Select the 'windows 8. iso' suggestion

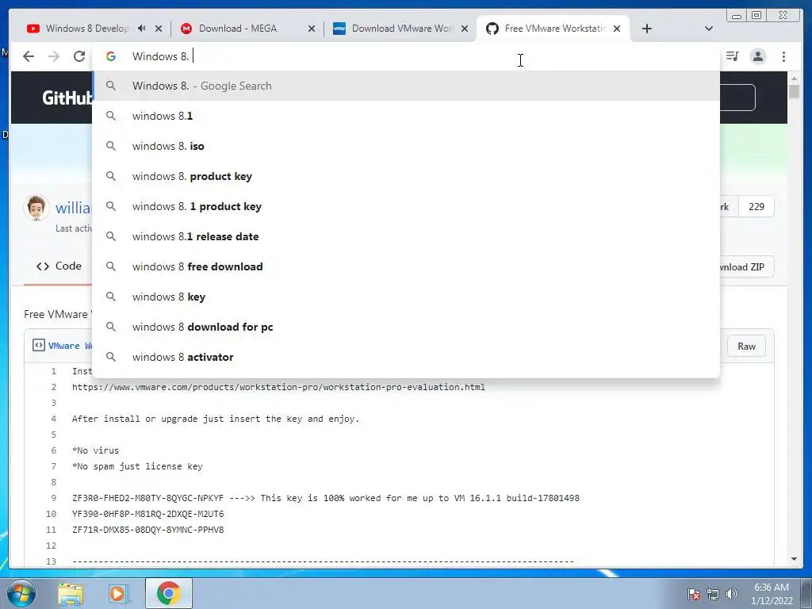click(x=406, y=146)
